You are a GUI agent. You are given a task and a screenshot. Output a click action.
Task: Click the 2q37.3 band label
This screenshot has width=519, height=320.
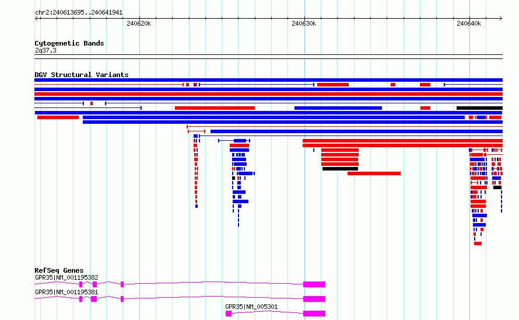click(45, 50)
